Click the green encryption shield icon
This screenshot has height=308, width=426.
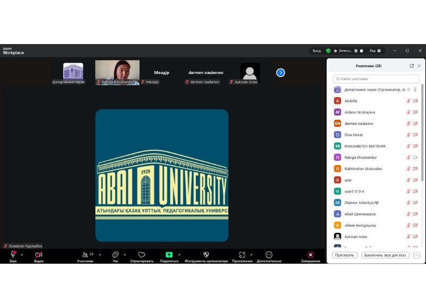(328, 51)
